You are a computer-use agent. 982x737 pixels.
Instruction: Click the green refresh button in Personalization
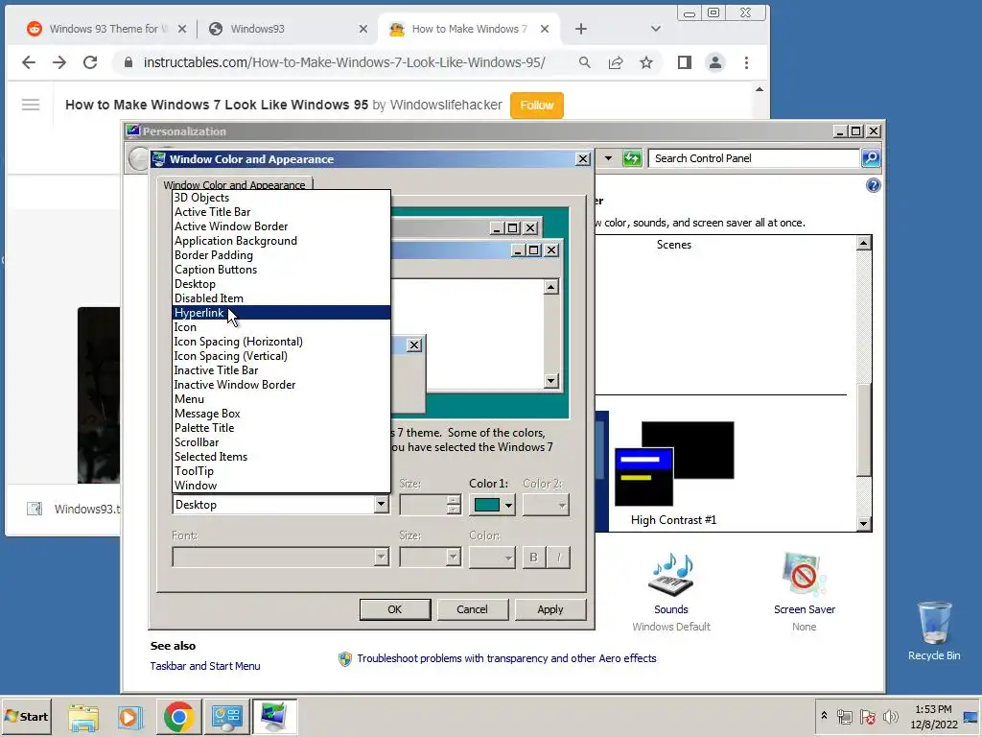tap(632, 158)
